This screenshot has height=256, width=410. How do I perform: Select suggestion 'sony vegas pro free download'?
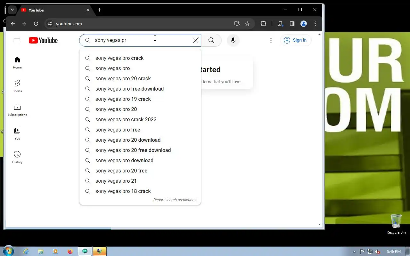140,89
